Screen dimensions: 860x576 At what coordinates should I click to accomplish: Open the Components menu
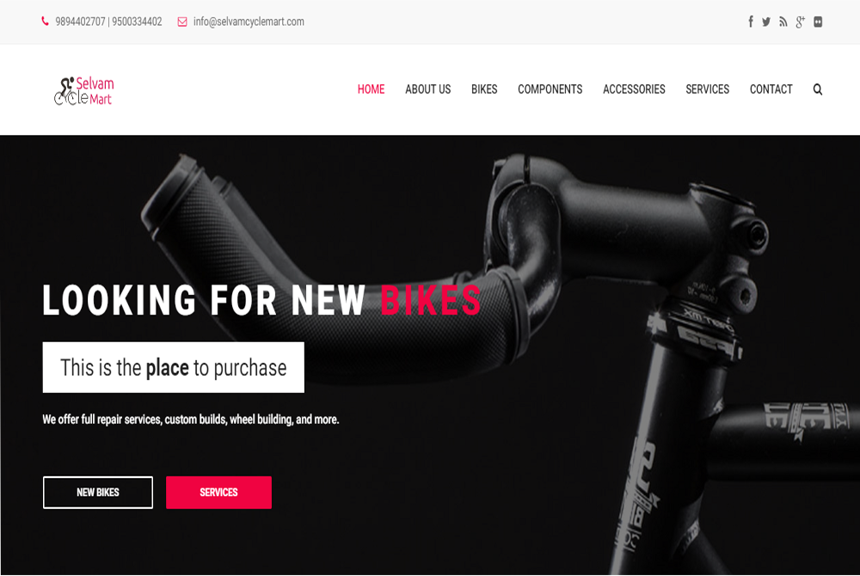550,89
